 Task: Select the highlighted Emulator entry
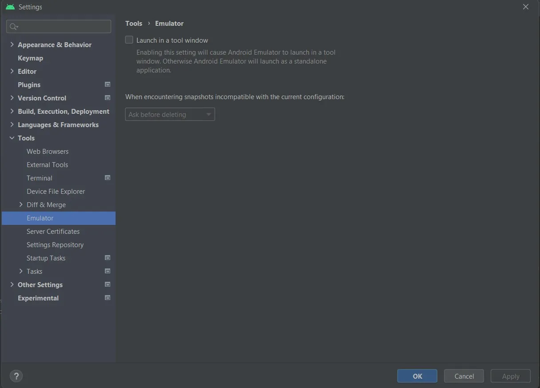[x=59, y=218]
